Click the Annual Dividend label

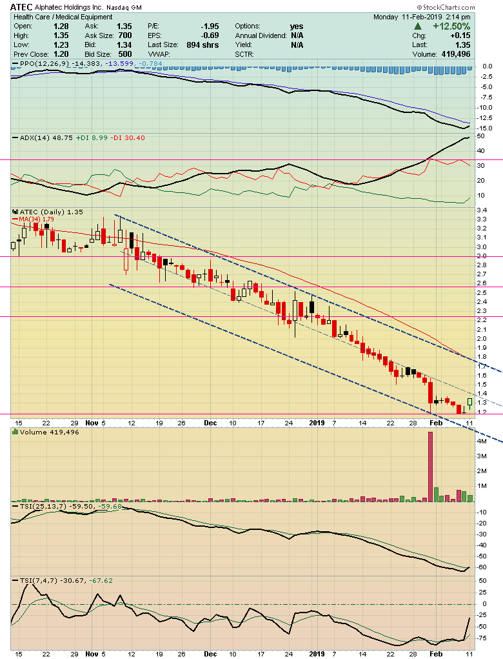[x=261, y=35]
